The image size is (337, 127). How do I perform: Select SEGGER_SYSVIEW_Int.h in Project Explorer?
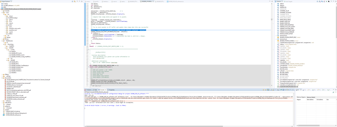click(17, 67)
